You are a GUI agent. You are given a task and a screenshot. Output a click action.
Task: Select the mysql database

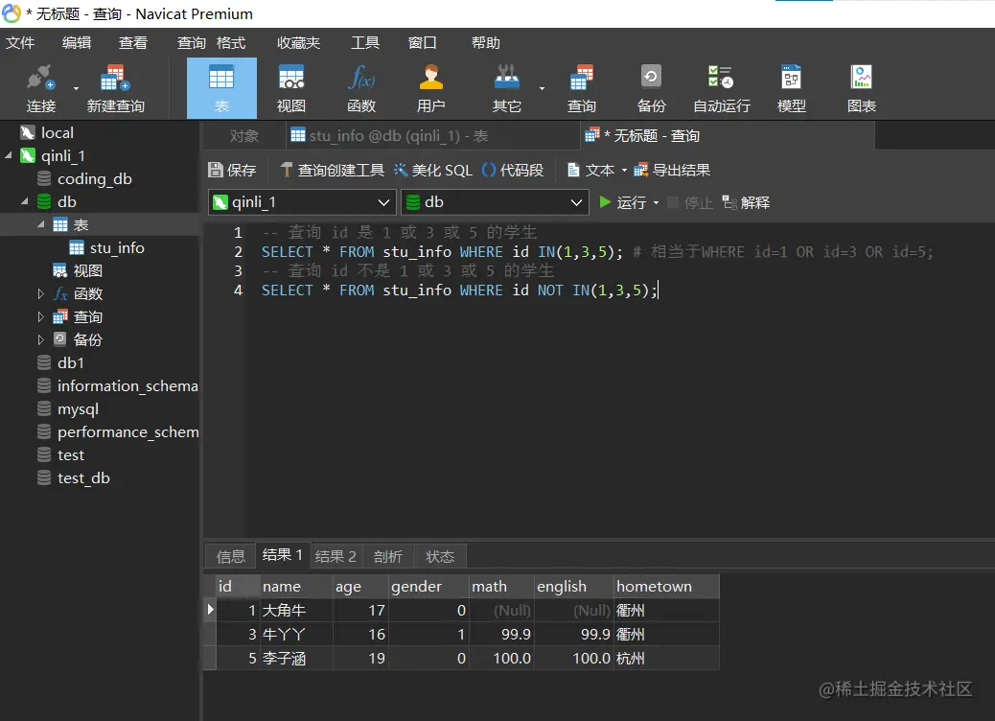[78, 409]
